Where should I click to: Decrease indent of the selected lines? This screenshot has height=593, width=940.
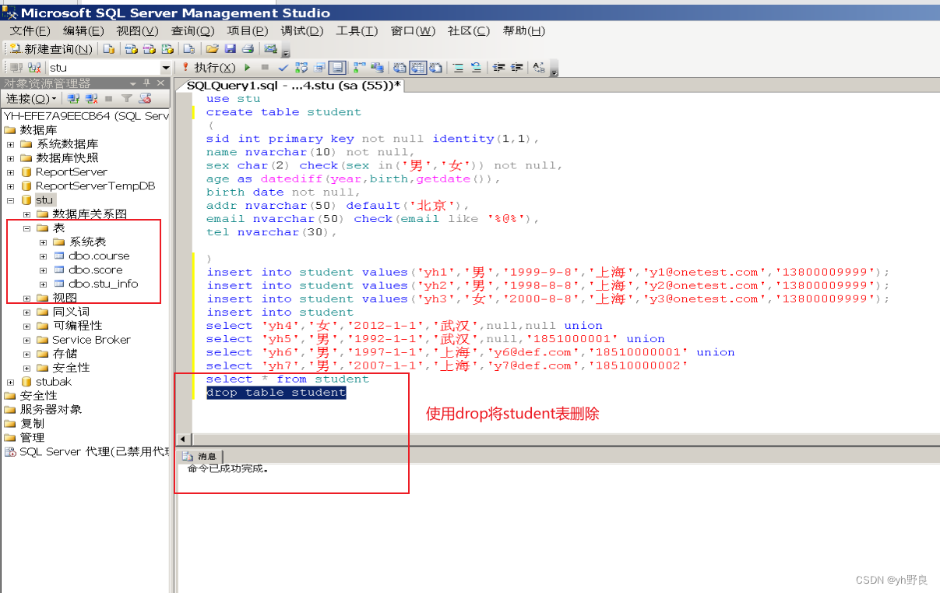pyautogui.click(x=498, y=68)
